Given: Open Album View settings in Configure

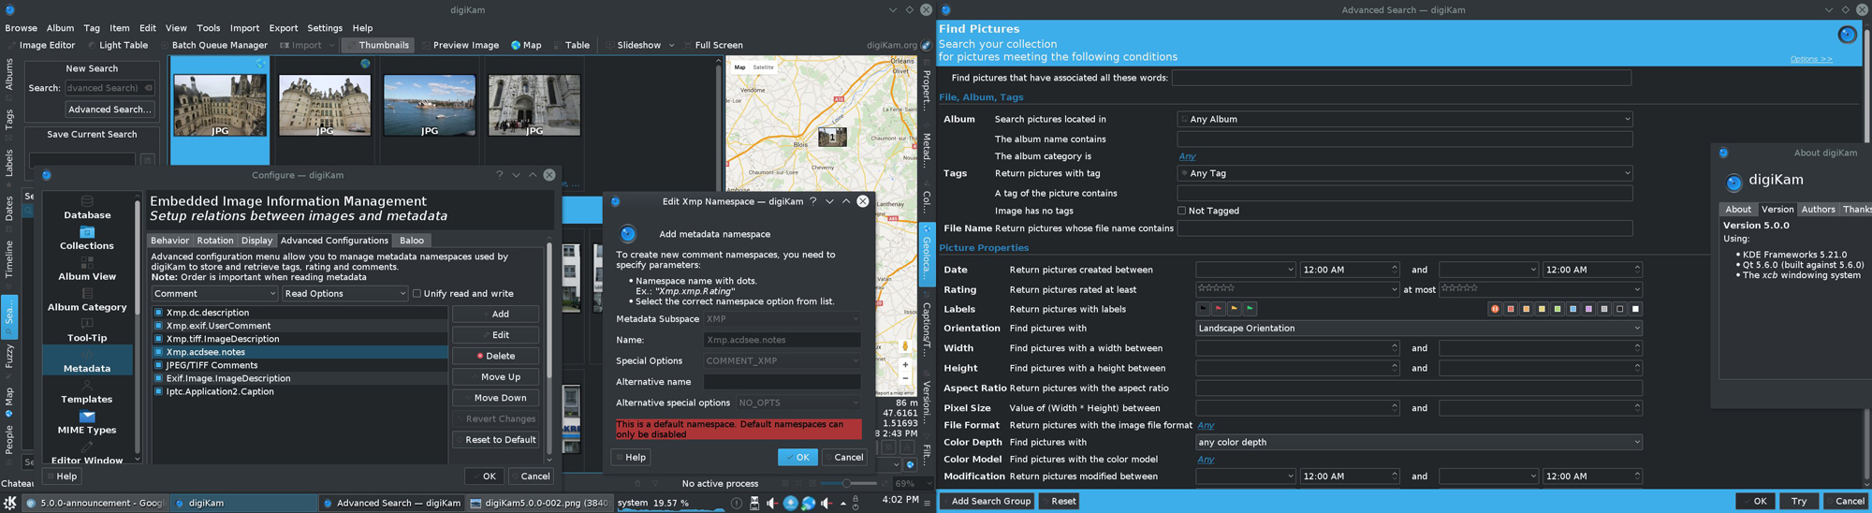Looking at the screenshot, I should coord(87,269).
